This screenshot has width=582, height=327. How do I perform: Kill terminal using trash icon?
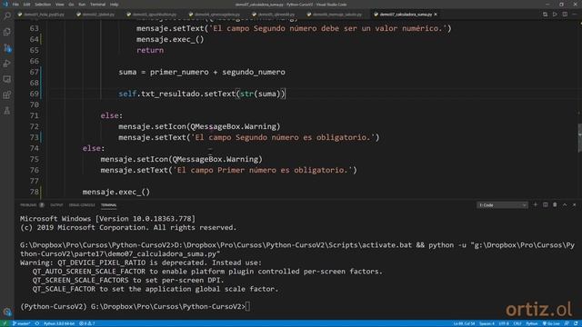click(x=555, y=205)
